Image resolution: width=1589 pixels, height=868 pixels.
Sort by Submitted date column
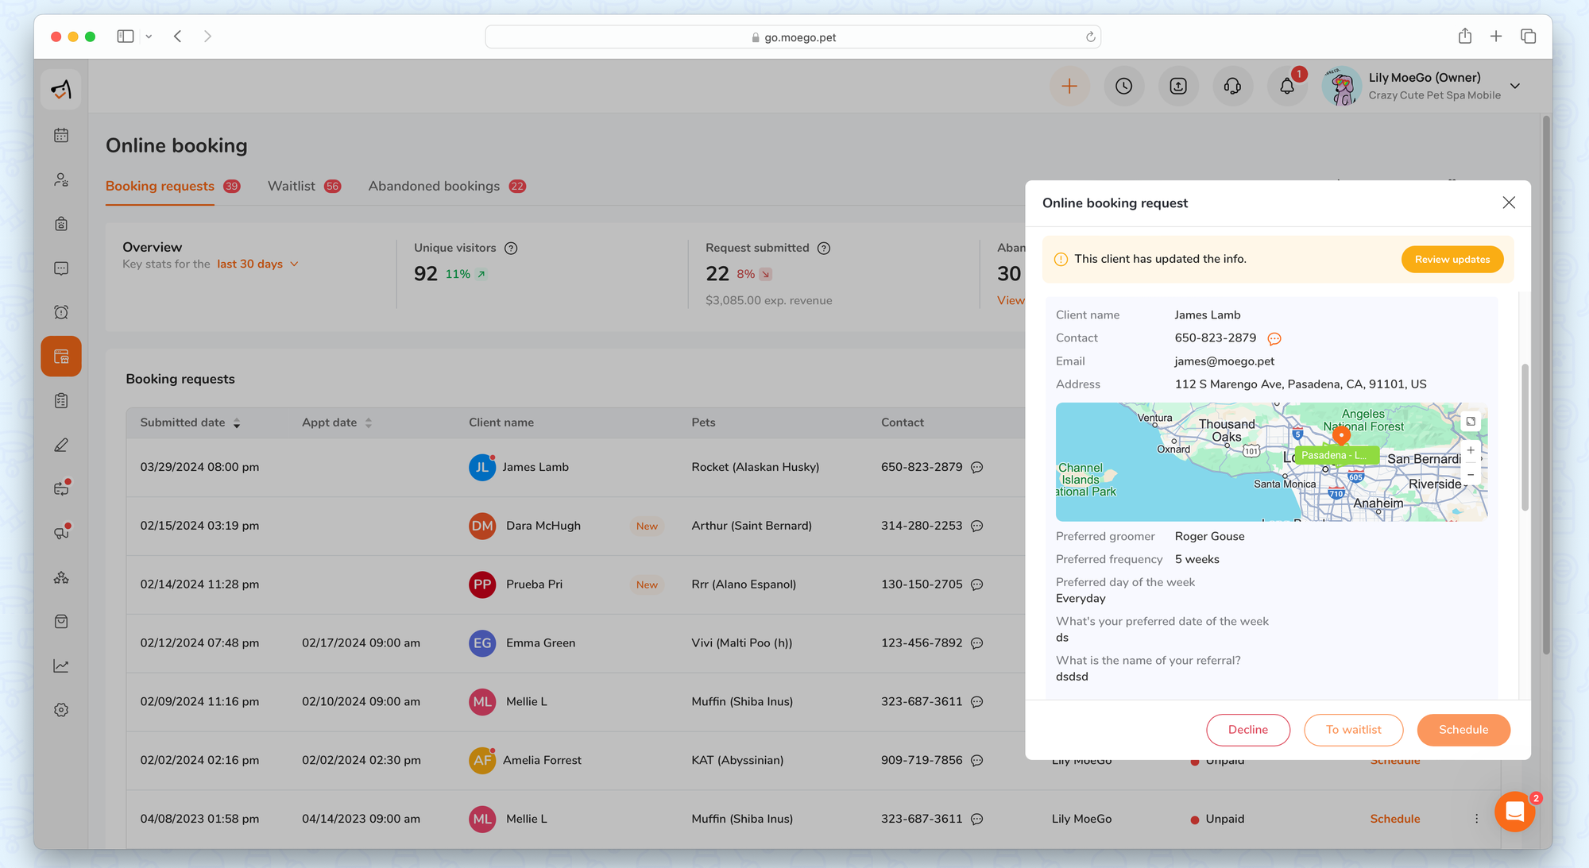pyautogui.click(x=237, y=423)
